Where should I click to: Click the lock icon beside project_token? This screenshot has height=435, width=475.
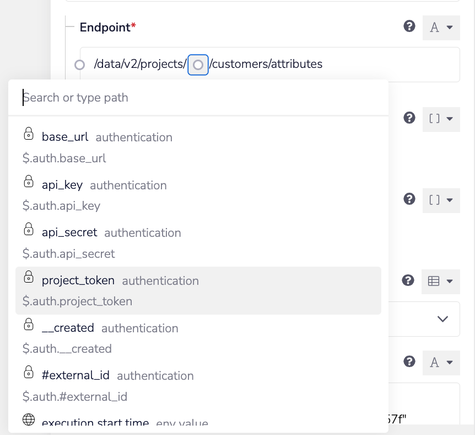point(29,277)
